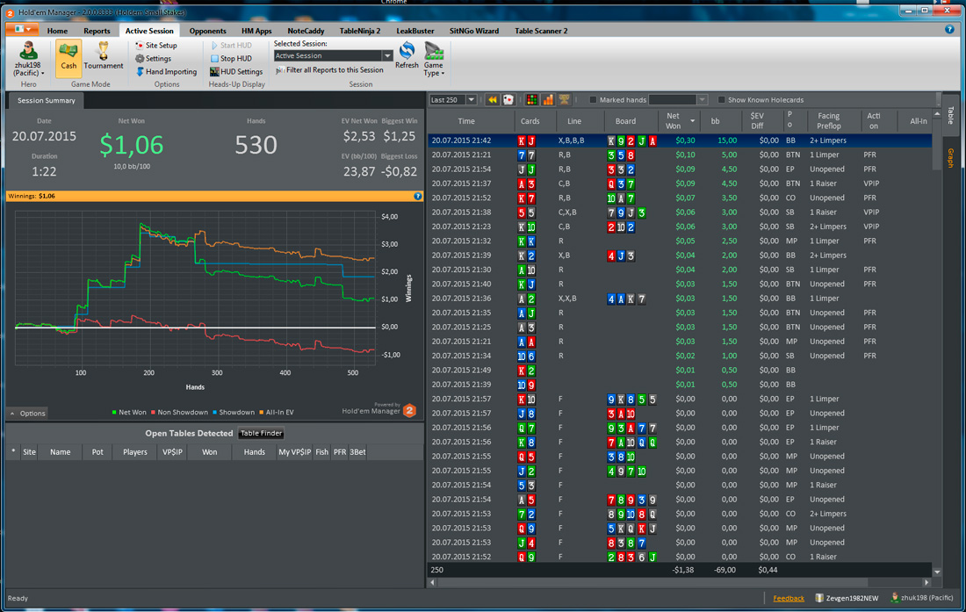Open Hand Importing options

coord(166,72)
